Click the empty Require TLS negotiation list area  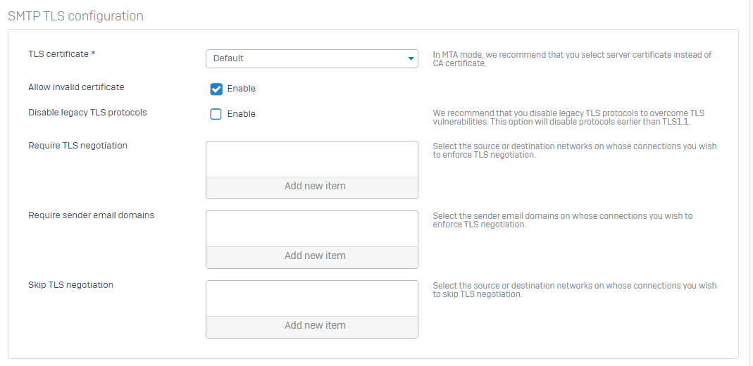311,159
